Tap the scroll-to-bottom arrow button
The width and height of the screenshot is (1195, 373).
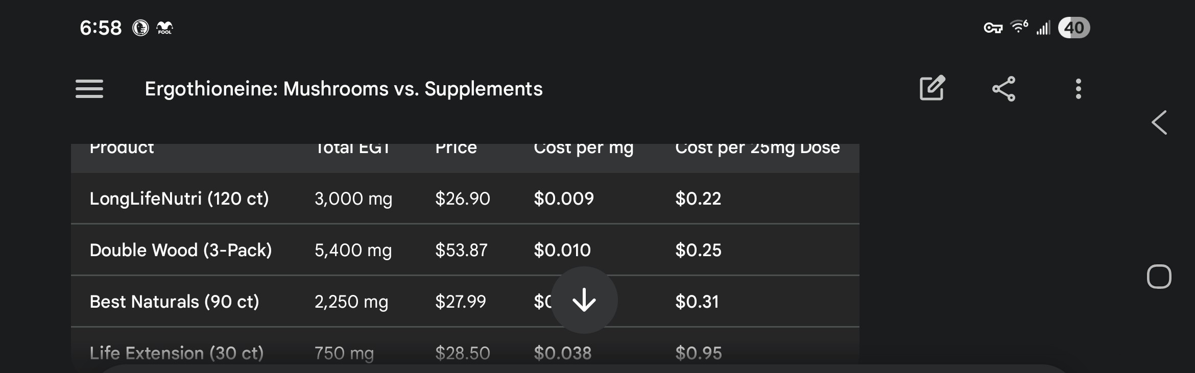click(x=584, y=300)
